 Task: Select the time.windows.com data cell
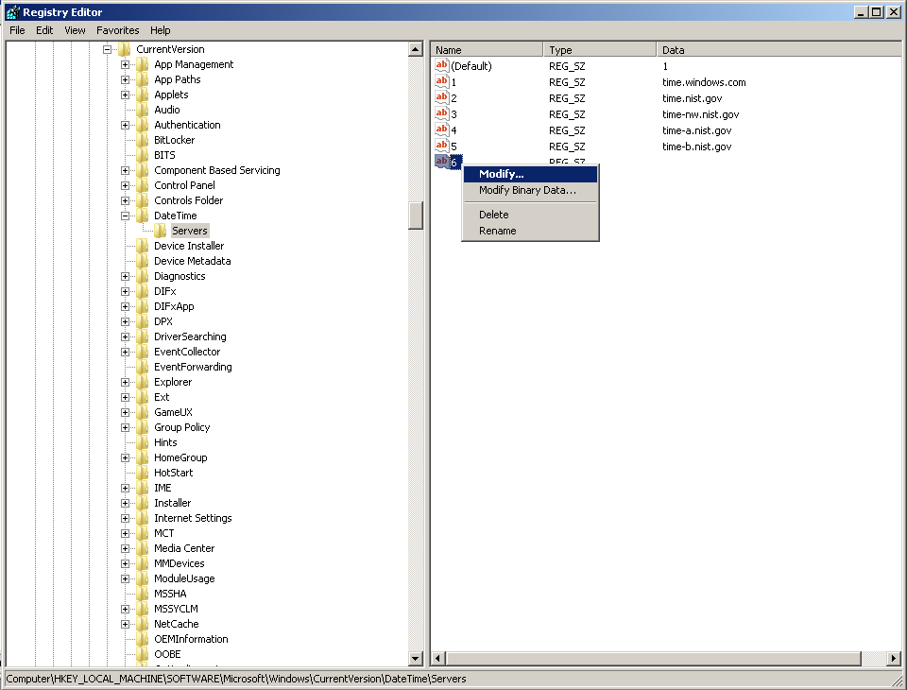point(704,82)
